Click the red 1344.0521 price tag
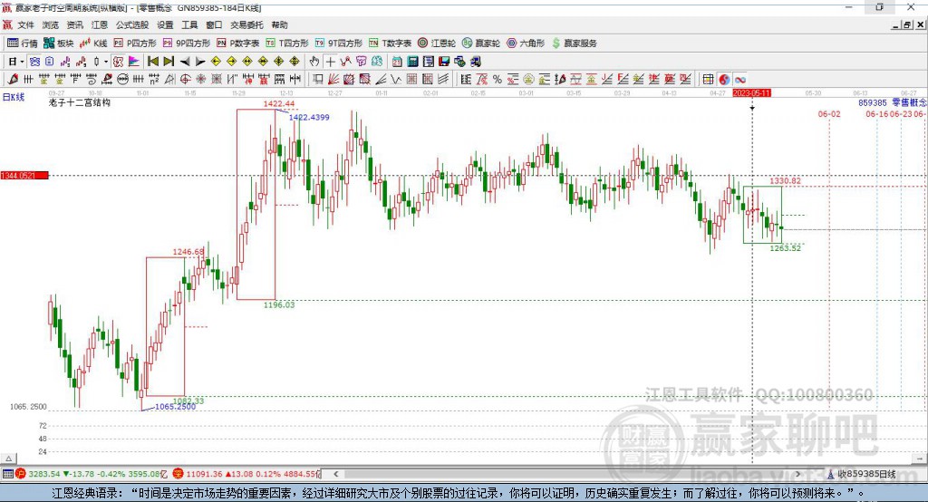Viewport: 928px width, 502px height. 24,175
